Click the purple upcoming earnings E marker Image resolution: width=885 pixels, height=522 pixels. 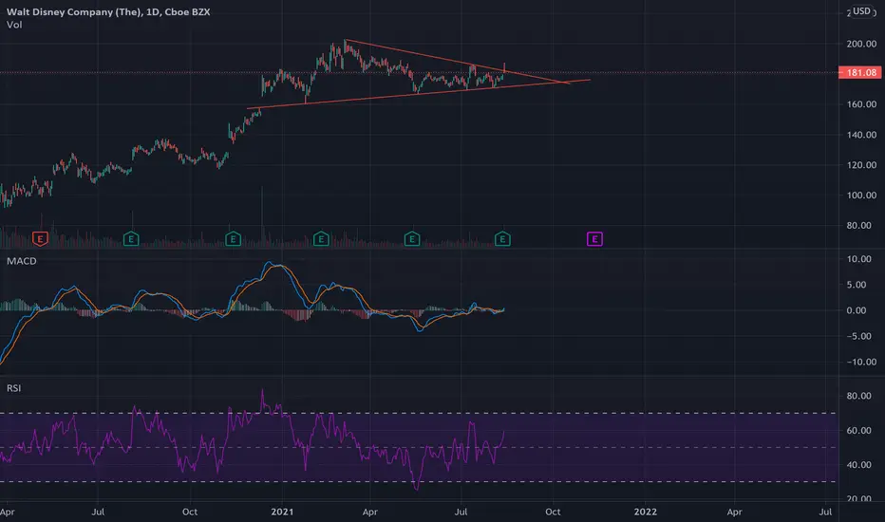tap(594, 239)
